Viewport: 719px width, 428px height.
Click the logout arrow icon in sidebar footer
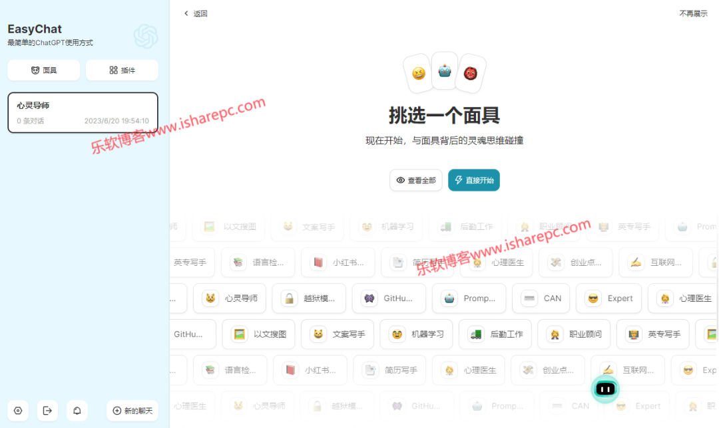tap(47, 411)
